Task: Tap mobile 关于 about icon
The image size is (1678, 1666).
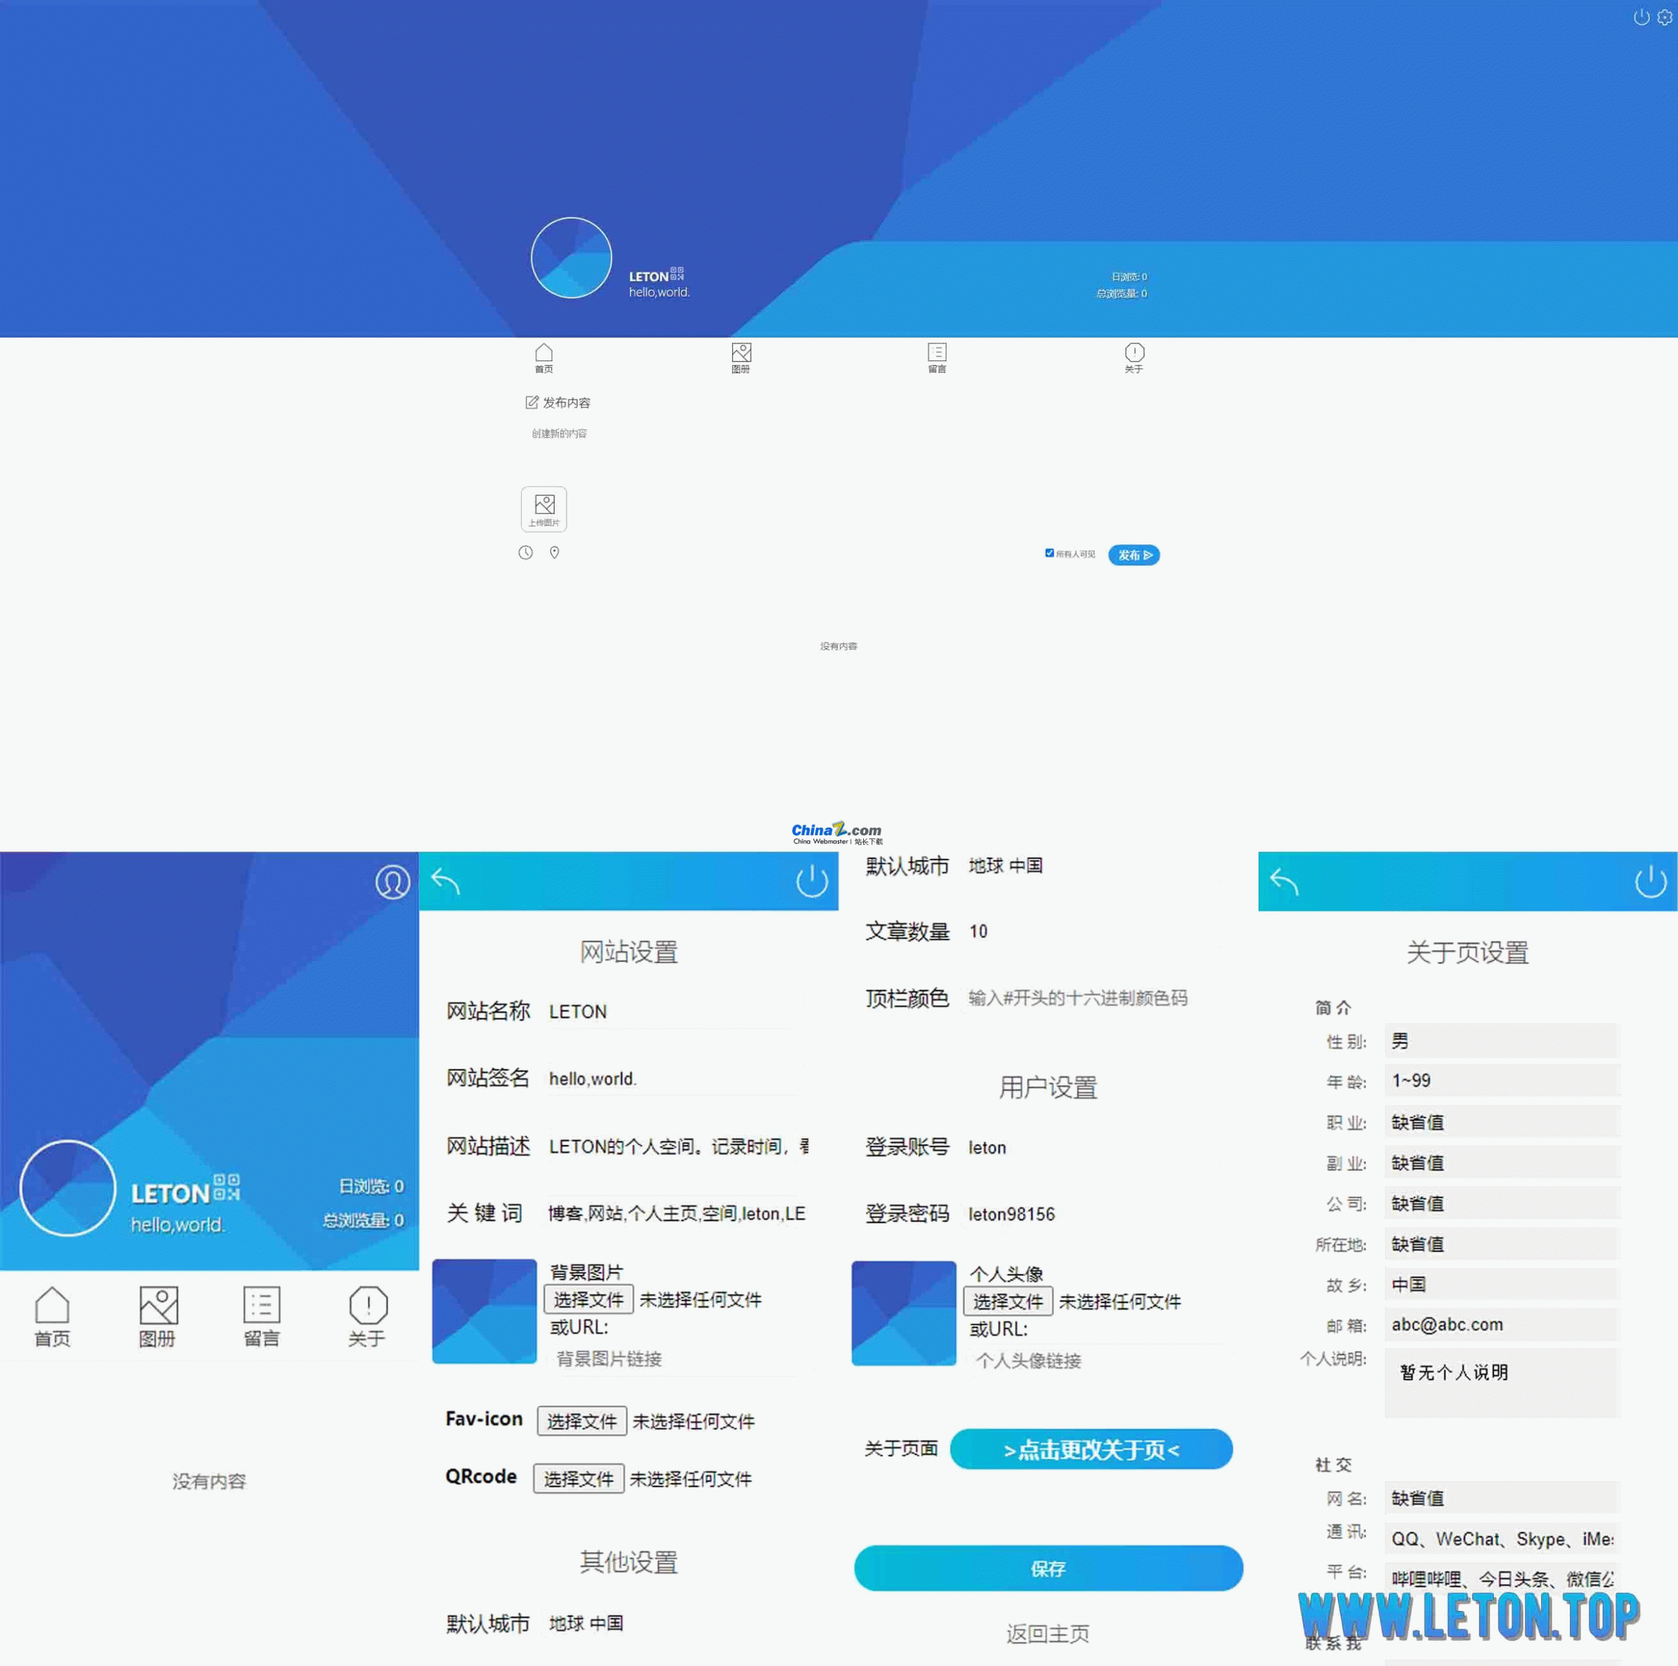Action: click(x=367, y=1316)
